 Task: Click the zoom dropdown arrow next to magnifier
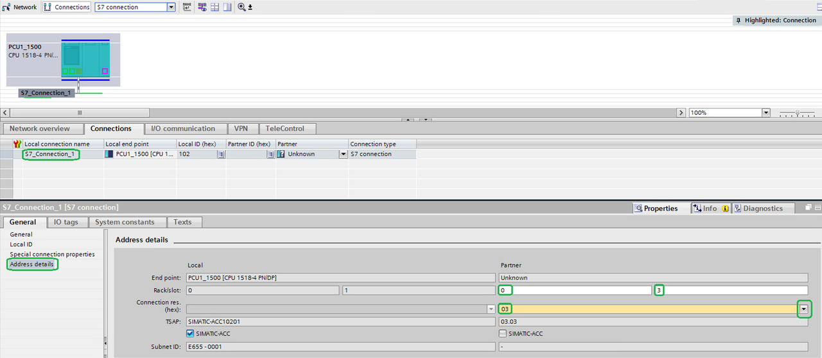click(x=250, y=7)
